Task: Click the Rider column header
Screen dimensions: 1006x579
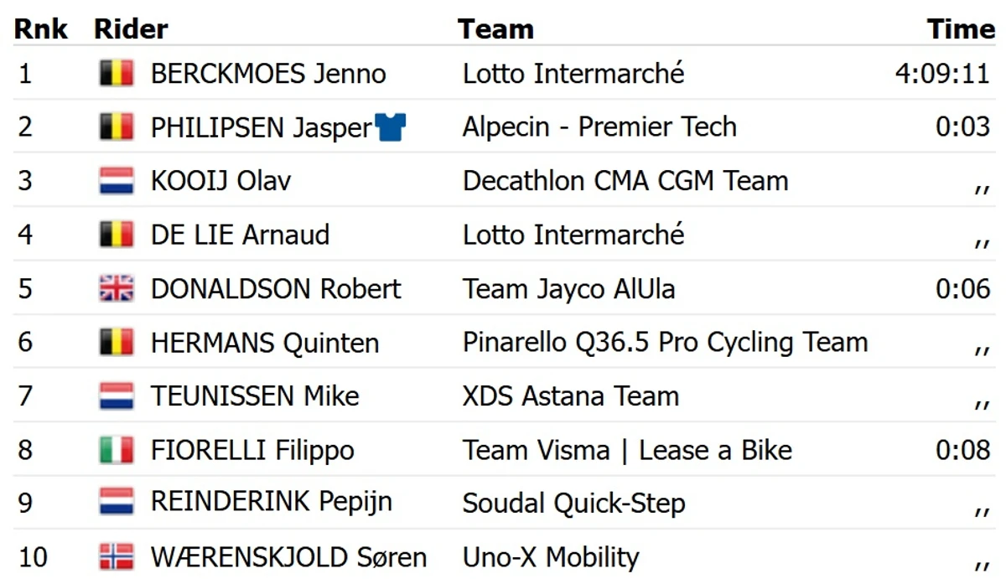Action: 131,29
